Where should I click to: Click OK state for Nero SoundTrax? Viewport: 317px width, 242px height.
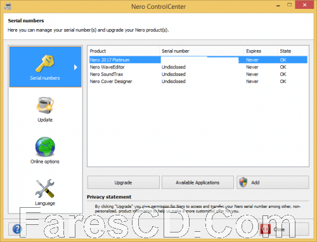tap(283, 74)
